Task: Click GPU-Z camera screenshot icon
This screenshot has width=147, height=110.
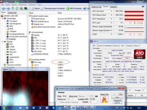Action: 143,6
